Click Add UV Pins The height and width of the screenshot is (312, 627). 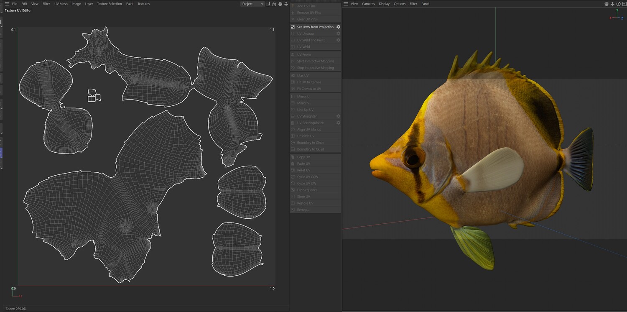point(316,6)
